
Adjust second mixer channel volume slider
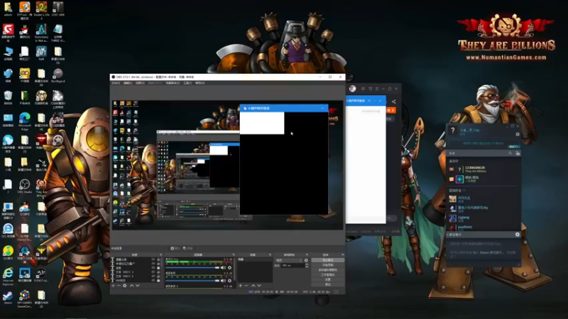[192, 280]
